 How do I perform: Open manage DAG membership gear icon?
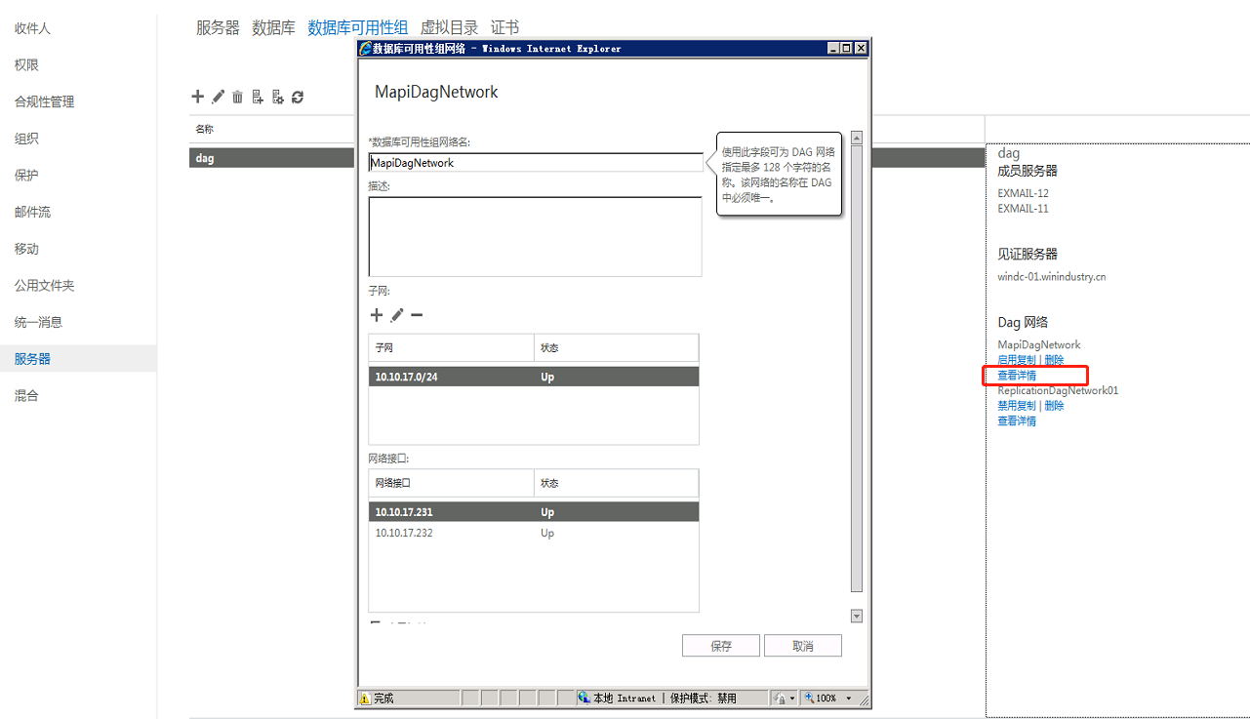tap(278, 97)
